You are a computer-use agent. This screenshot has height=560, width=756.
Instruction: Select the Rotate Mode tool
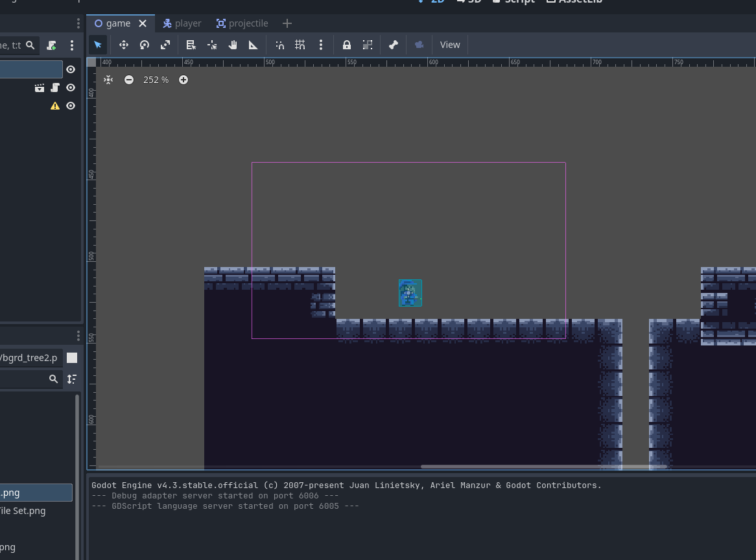[x=145, y=45]
